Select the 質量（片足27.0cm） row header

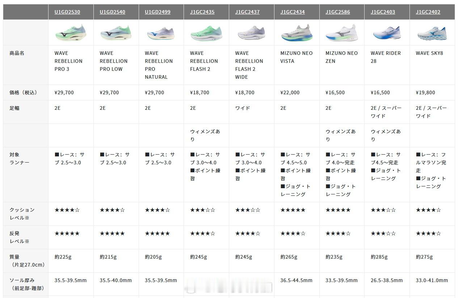pos(26,261)
